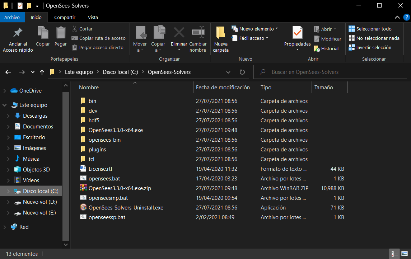Create a Nueva carpeta
The width and height of the screenshot is (411, 259).
click(x=221, y=39)
